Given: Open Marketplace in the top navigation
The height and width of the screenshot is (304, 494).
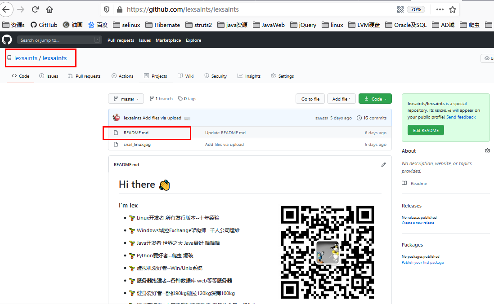Looking at the screenshot, I should tap(168, 40).
